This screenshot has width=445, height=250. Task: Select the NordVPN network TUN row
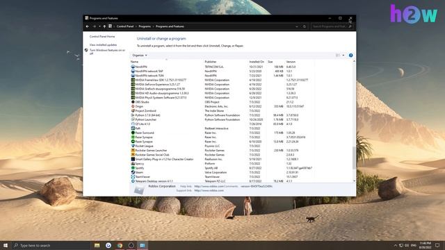click(222, 76)
